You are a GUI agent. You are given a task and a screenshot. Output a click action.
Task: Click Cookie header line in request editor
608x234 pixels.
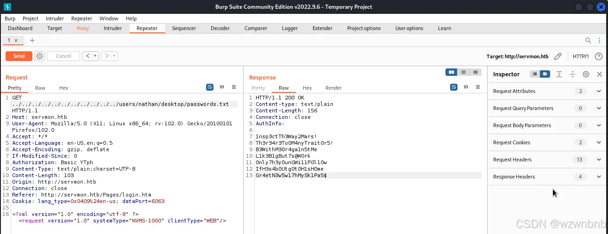(88, 201)
